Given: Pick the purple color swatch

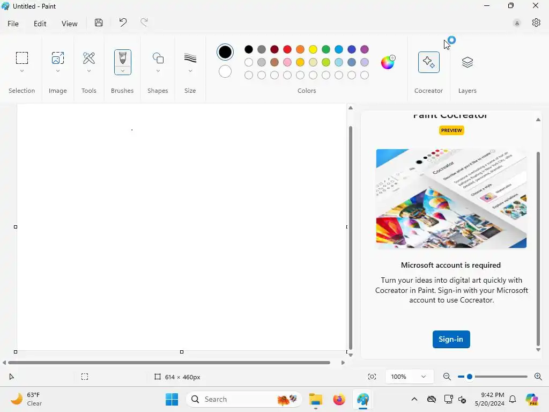Looking at the screenshot, I should point(365,49).
